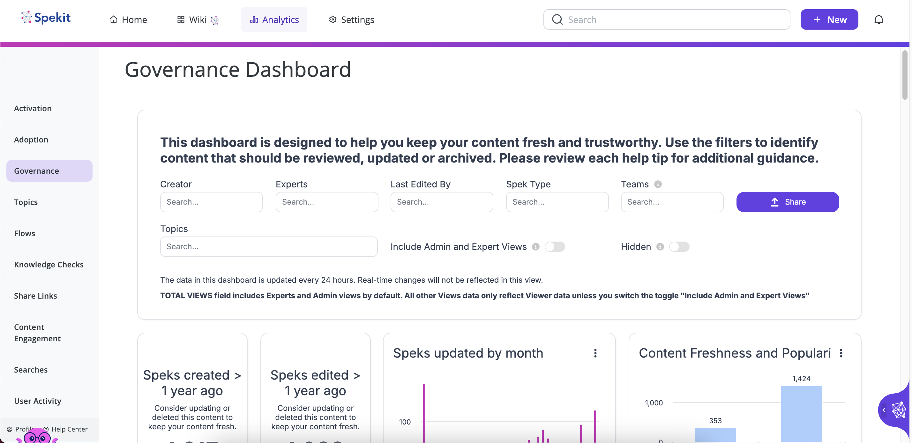Open the Wiki tab
The image size is (912, 443).
click(x=198, y=19)
